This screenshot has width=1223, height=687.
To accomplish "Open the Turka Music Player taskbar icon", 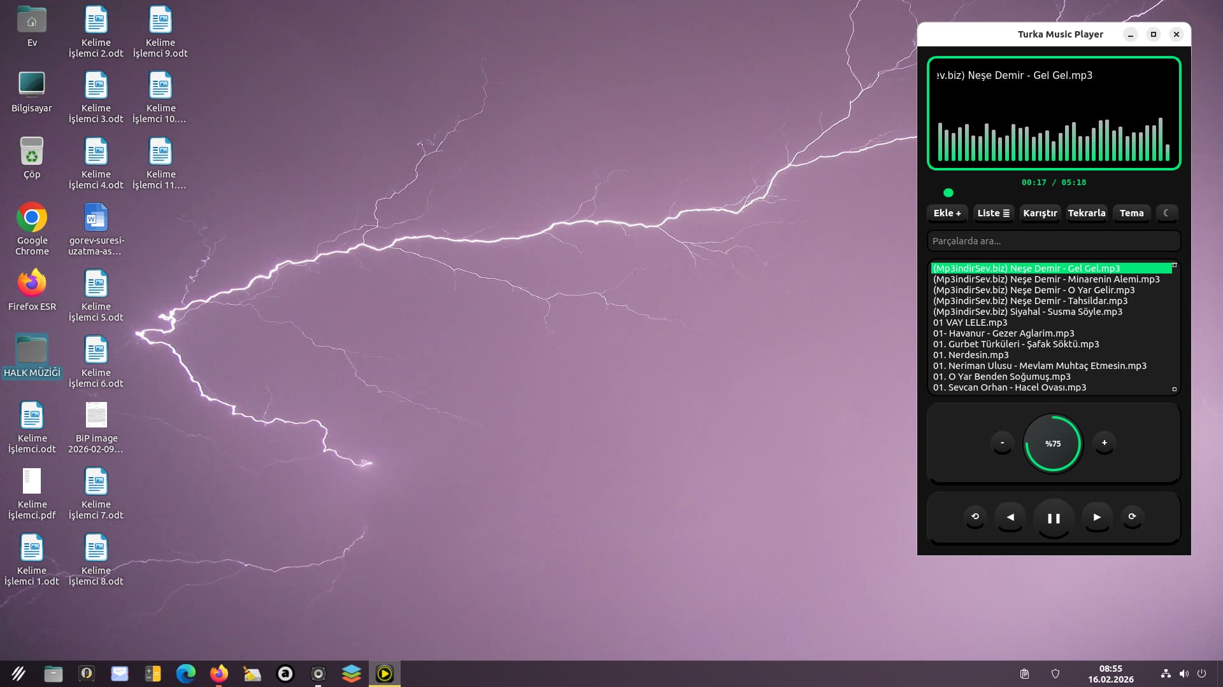I will 385,674.
